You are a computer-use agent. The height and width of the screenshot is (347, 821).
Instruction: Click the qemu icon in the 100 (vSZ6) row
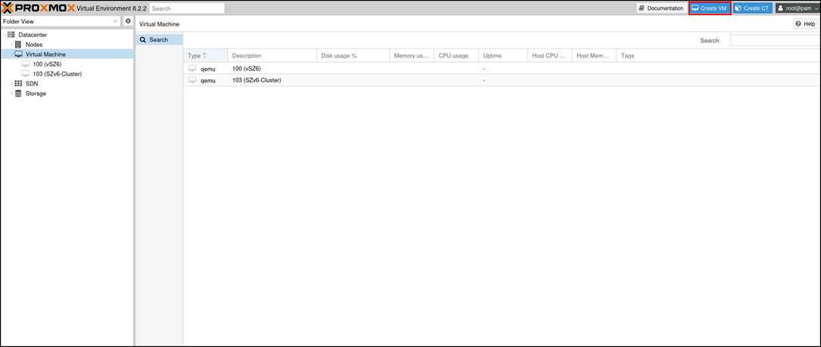click(x=192, y=69)
